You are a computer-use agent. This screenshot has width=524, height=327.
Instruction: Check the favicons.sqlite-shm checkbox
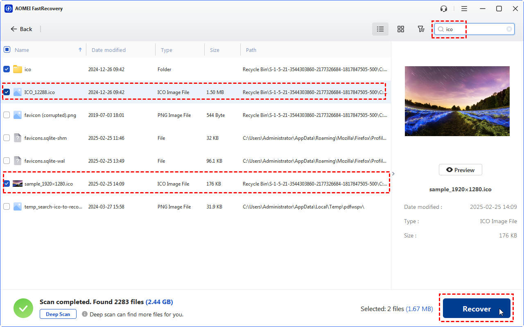pyautogui.click(x=7, y=138)
